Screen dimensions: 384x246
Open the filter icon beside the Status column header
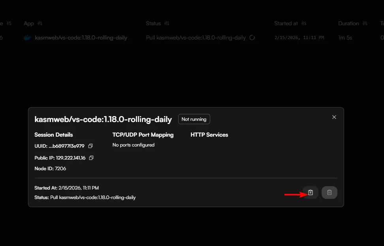click(x=167, y=24)
